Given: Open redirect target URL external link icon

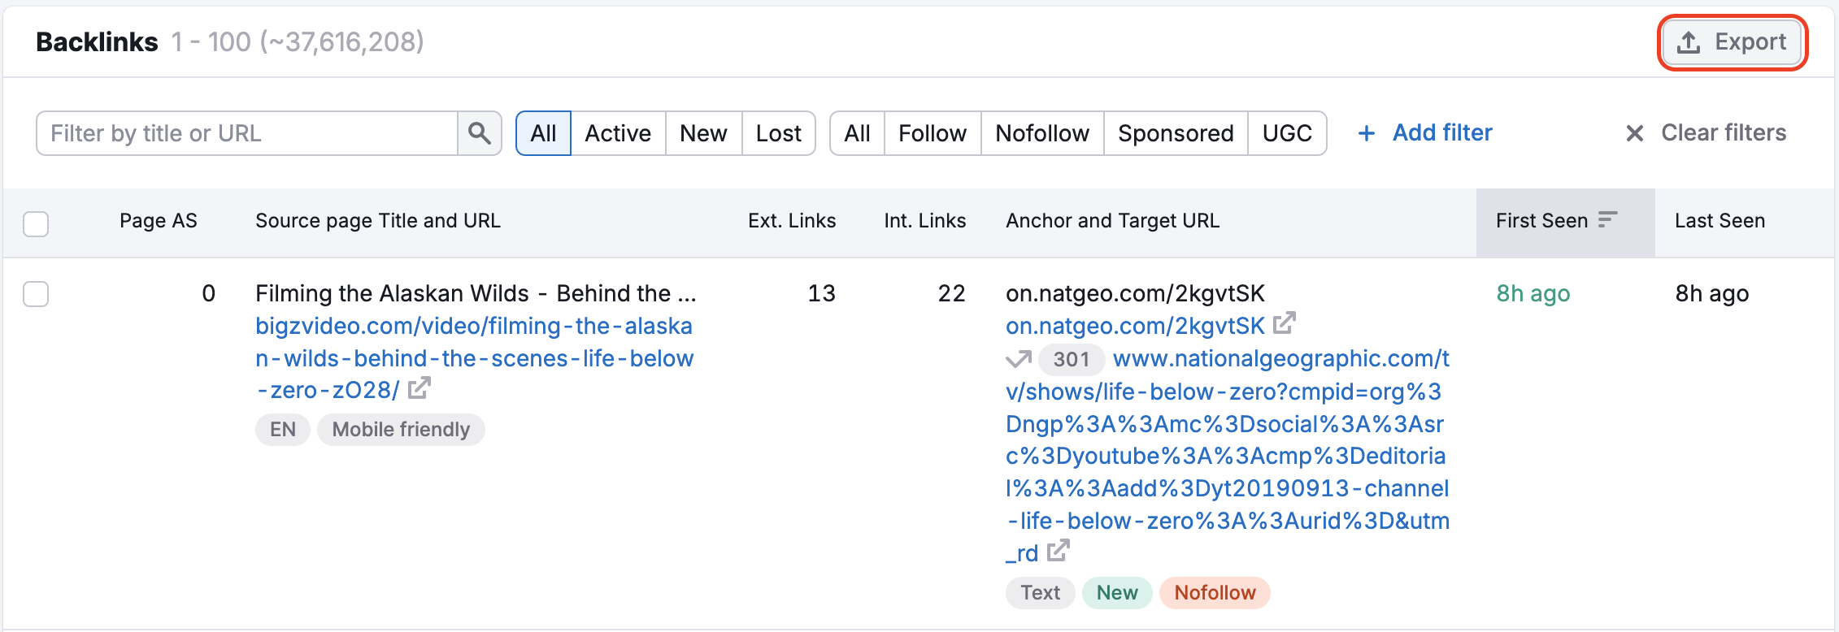Looking at the screenshot, I should tap(1058, 552).
